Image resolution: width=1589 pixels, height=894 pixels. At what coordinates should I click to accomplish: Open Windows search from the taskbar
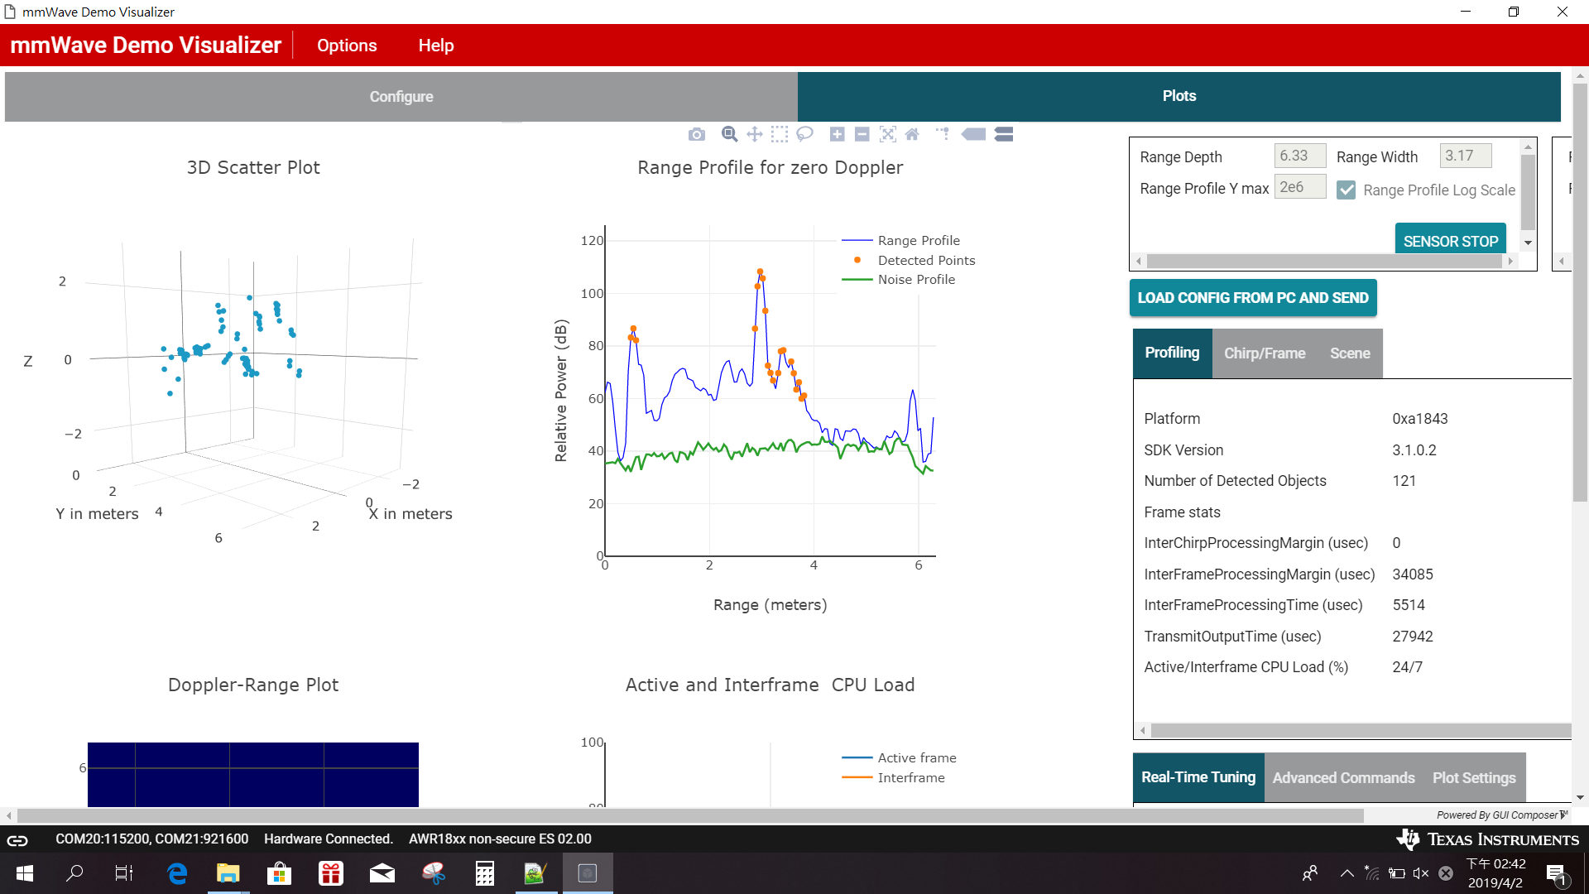pos(74,873)
